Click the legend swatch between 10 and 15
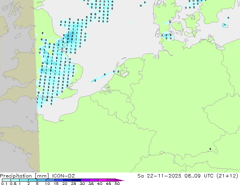This screenshot has height=185, width=240. click(50, 180)
